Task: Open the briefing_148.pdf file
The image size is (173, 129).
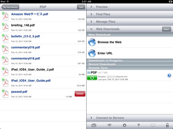Action: [43, 27]
